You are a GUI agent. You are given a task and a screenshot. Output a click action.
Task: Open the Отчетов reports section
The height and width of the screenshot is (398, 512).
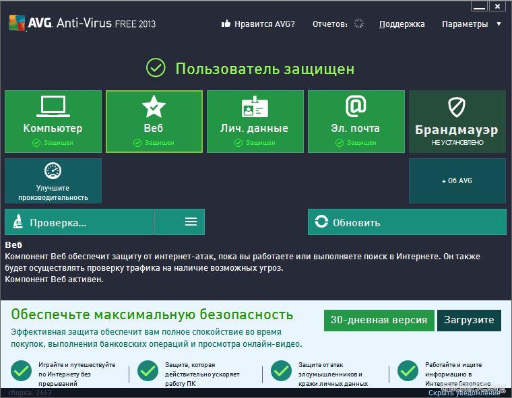click(330, 24)
